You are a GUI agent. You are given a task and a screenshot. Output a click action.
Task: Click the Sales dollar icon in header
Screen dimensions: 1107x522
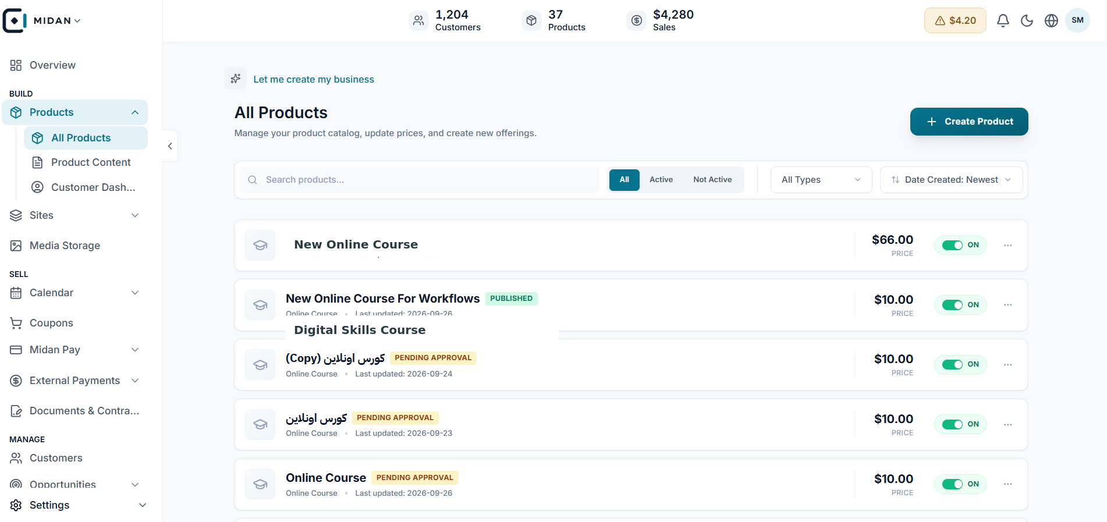637,21
